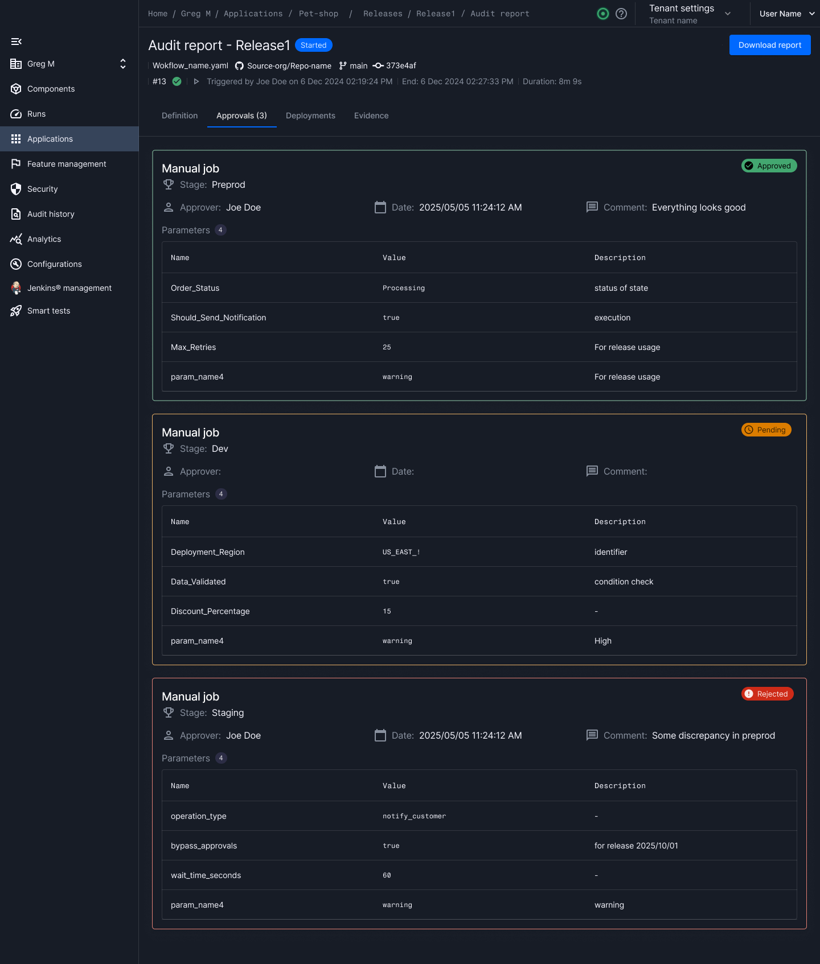
Task: Click the Approved status badge
Action: tap(769, 166)
